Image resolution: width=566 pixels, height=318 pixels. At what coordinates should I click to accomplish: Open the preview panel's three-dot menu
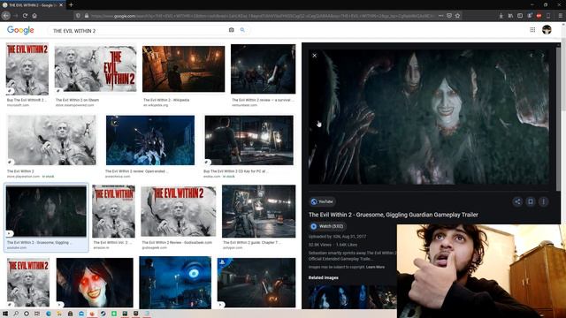point(543,201)
